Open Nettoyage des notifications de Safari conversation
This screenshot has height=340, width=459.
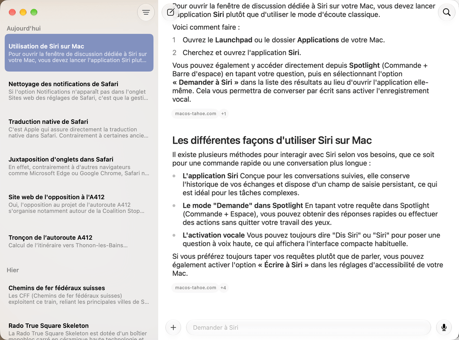tap(79, 91)
